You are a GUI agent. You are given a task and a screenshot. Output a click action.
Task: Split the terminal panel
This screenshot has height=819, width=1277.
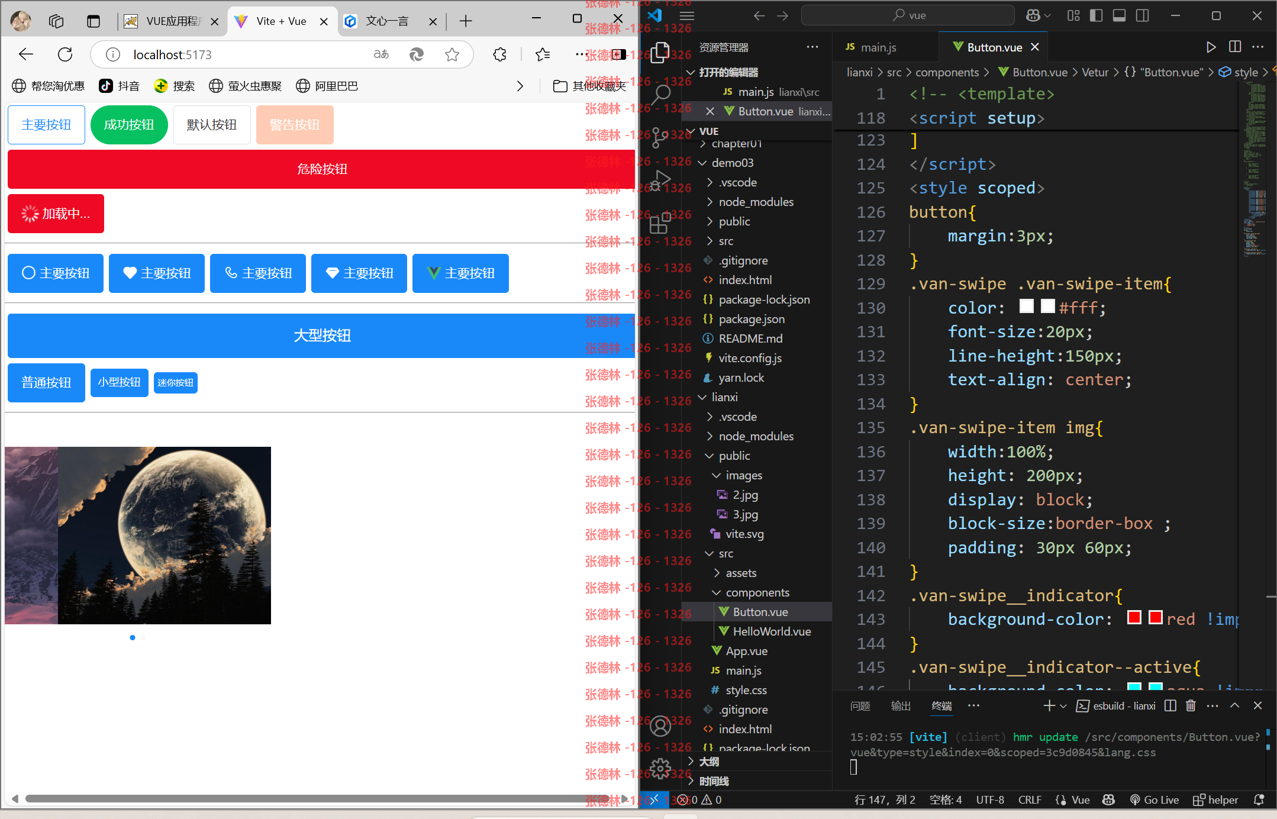(x=1170, y=705)
